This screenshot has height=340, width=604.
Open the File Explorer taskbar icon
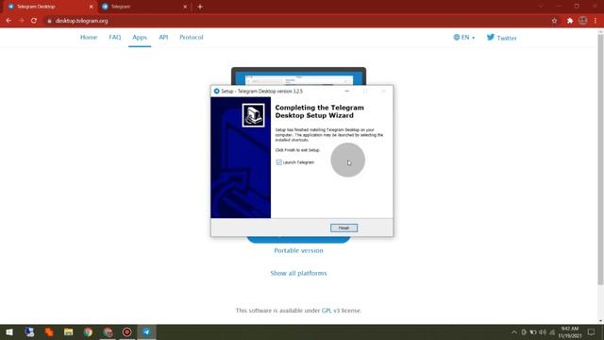(69, 331)
